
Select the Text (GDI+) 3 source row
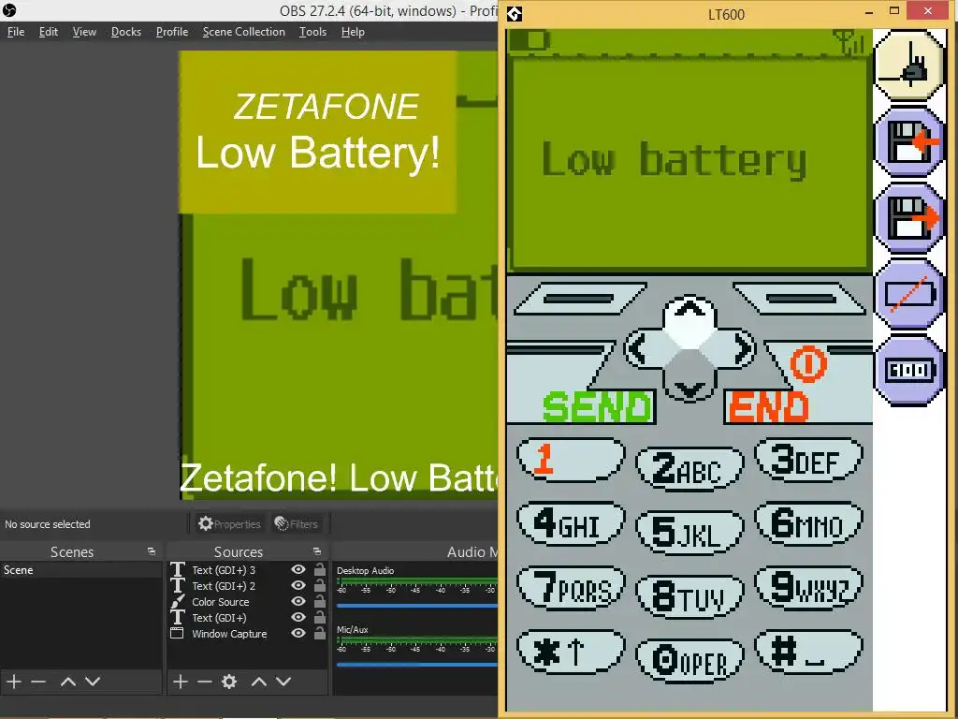[x=248, y=570]
